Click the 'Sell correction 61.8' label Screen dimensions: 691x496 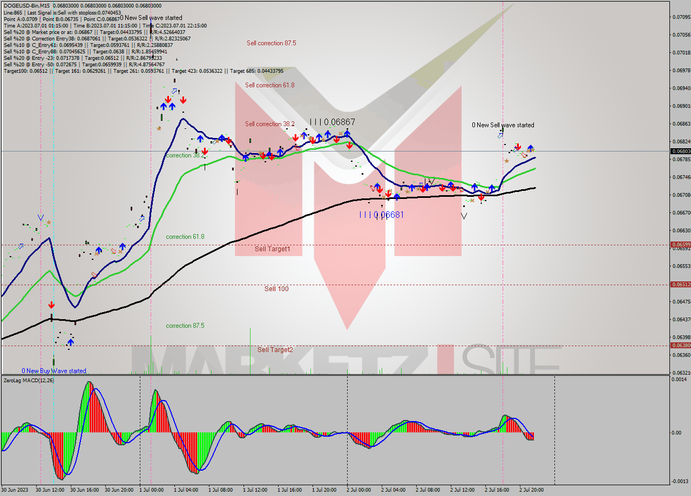click(270, 85)
